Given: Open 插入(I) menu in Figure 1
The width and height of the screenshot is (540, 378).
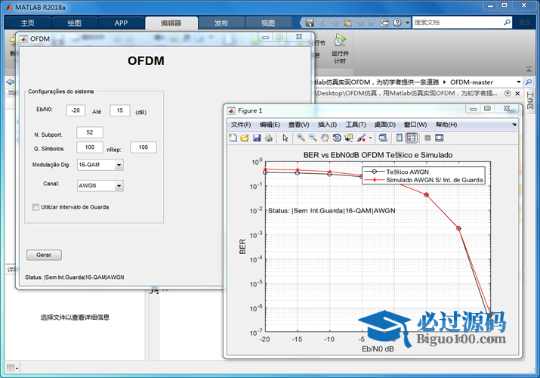Looking at the screenshot, I should click(327, 125).
